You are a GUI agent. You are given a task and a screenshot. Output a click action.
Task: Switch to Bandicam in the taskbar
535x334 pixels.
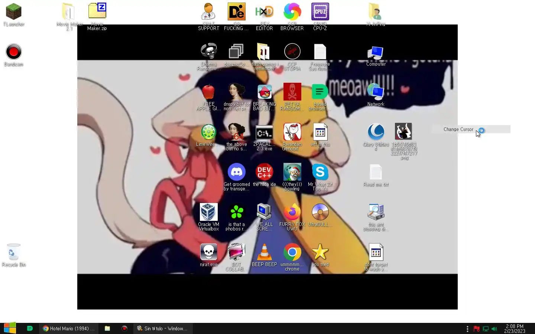[x=124, y=328]
